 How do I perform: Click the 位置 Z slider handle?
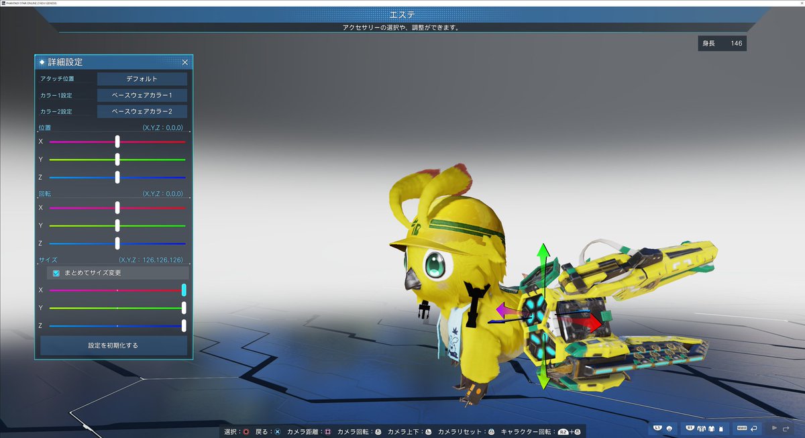coord(117,177)
